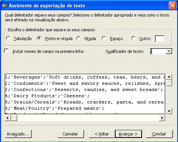Click inside the Qualificador de texto field
178x142 pixels.
(x=158, y=51)
